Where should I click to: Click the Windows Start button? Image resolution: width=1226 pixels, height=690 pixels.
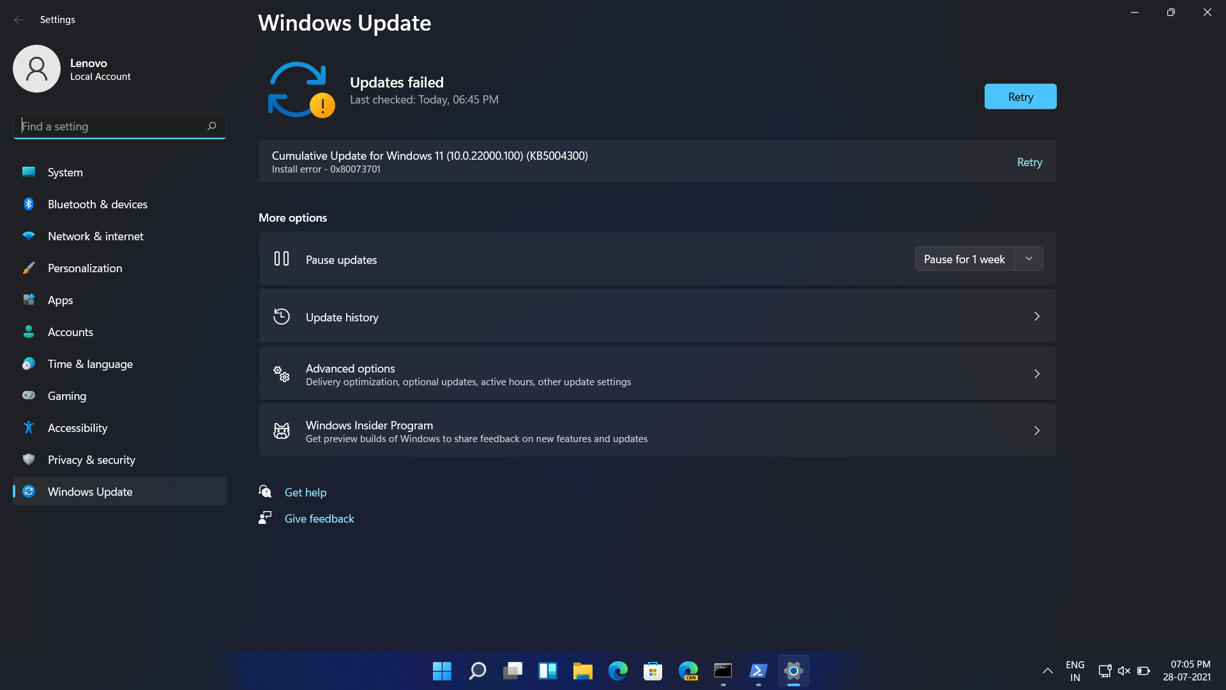click(442, 671)
